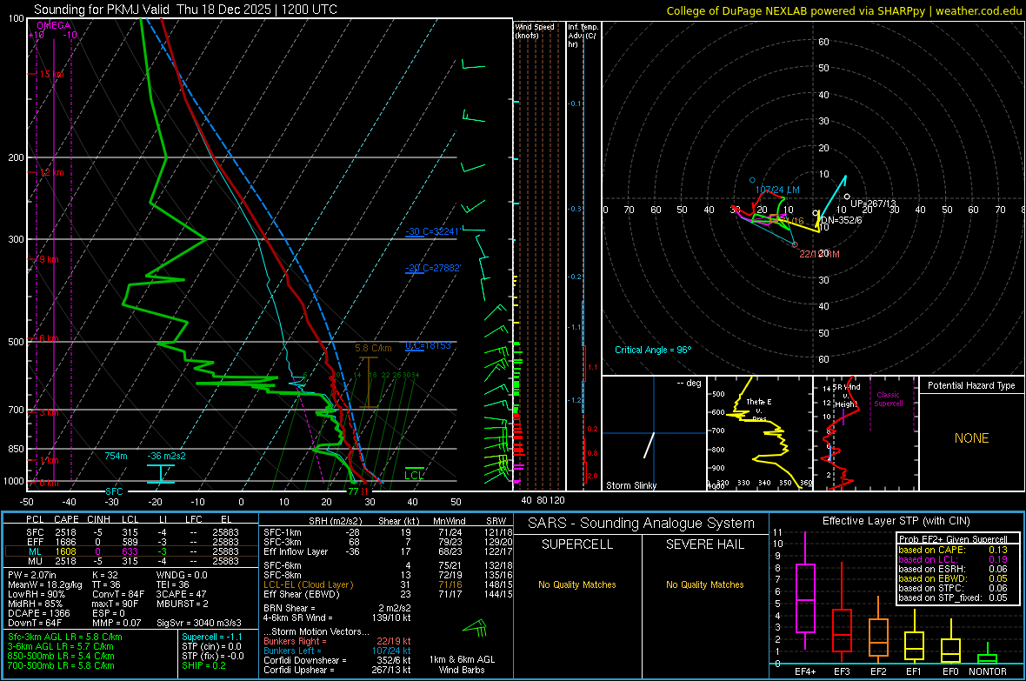The width and height of the screenshot is (1026, 681).
Task: Click the 'Bunkers Left =' storm motion line
Action: pos(337,651)
